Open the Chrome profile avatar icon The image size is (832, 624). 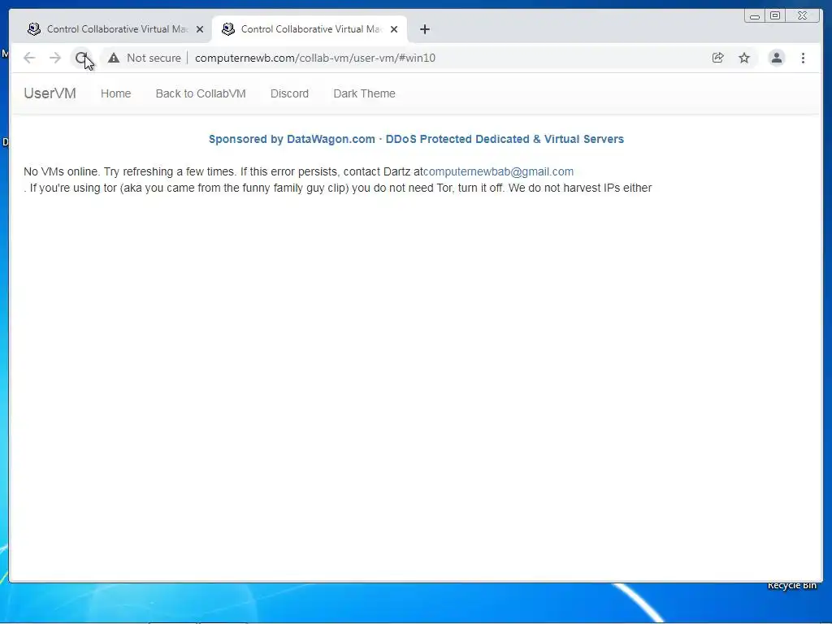point(776,58)
